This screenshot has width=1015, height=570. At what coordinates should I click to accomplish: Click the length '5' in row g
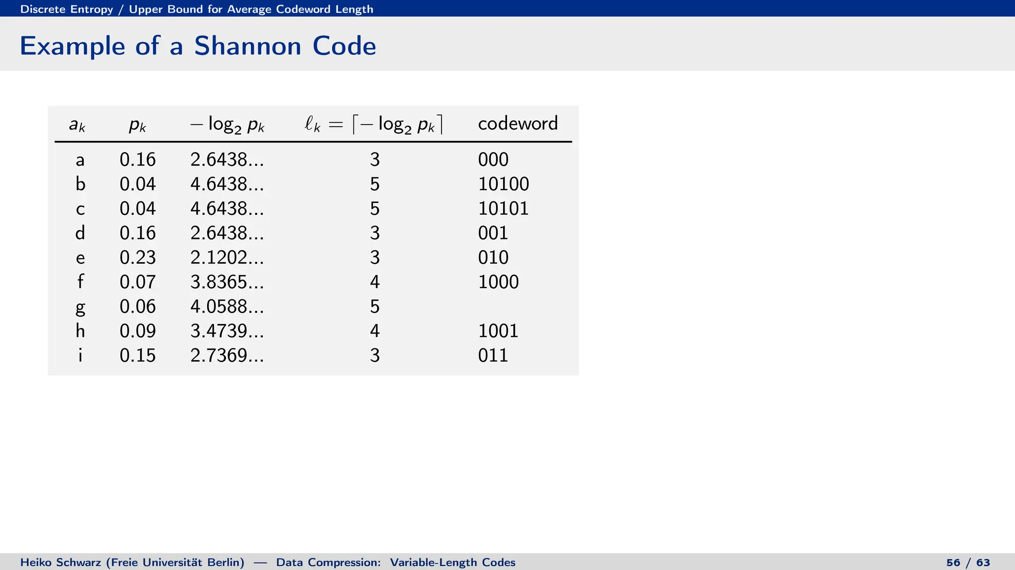[x=375, y=307]
